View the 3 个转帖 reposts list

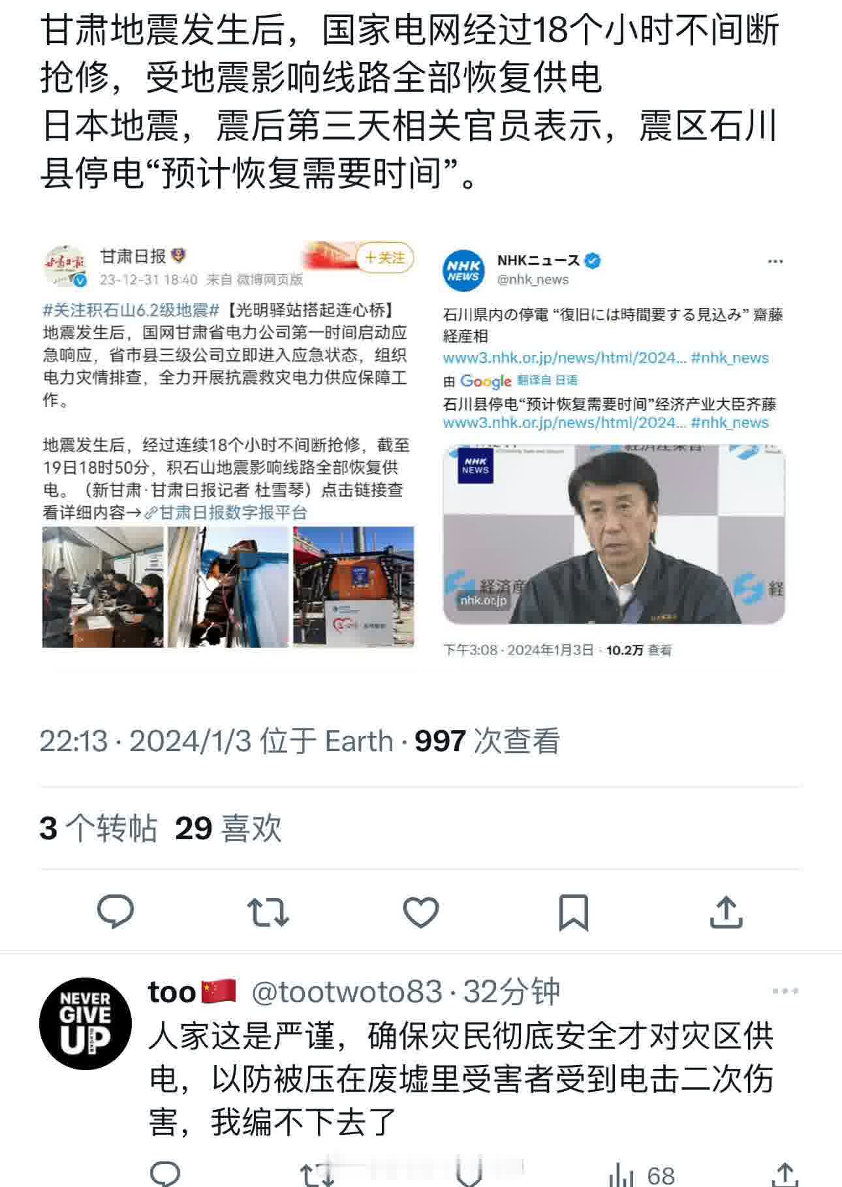99,828
